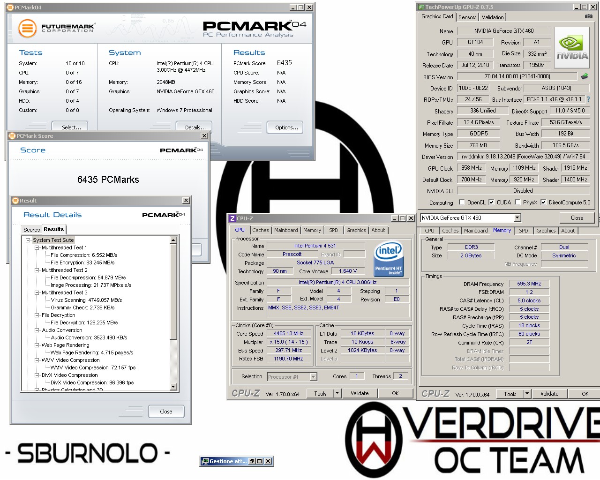Click the GPU-Z screenshot camera icon
Viewport: 600px width, 480px height.
(x=588, y=16)
